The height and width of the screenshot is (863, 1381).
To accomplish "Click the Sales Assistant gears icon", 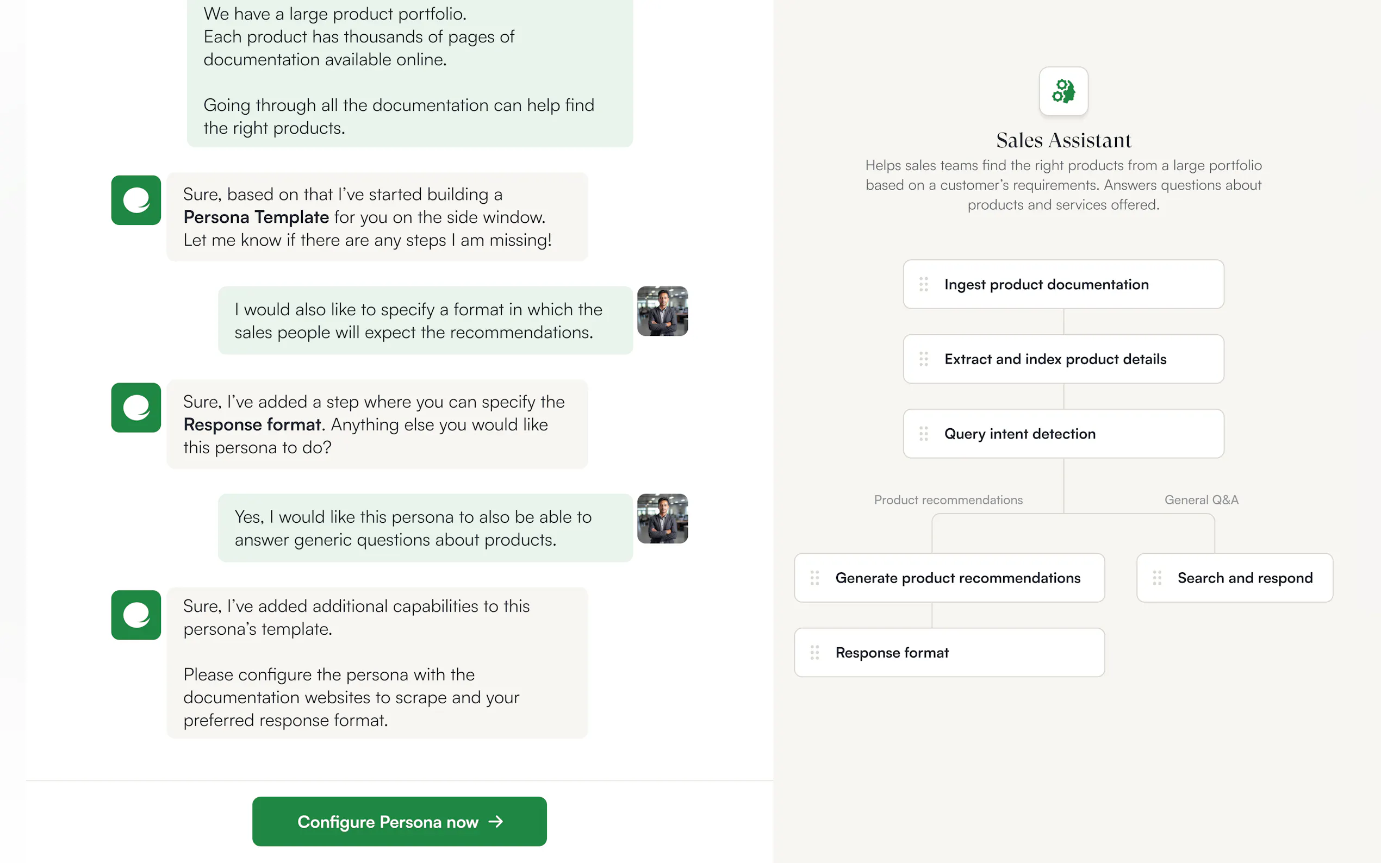I will pyautogui.click(x=1063, y=91).
